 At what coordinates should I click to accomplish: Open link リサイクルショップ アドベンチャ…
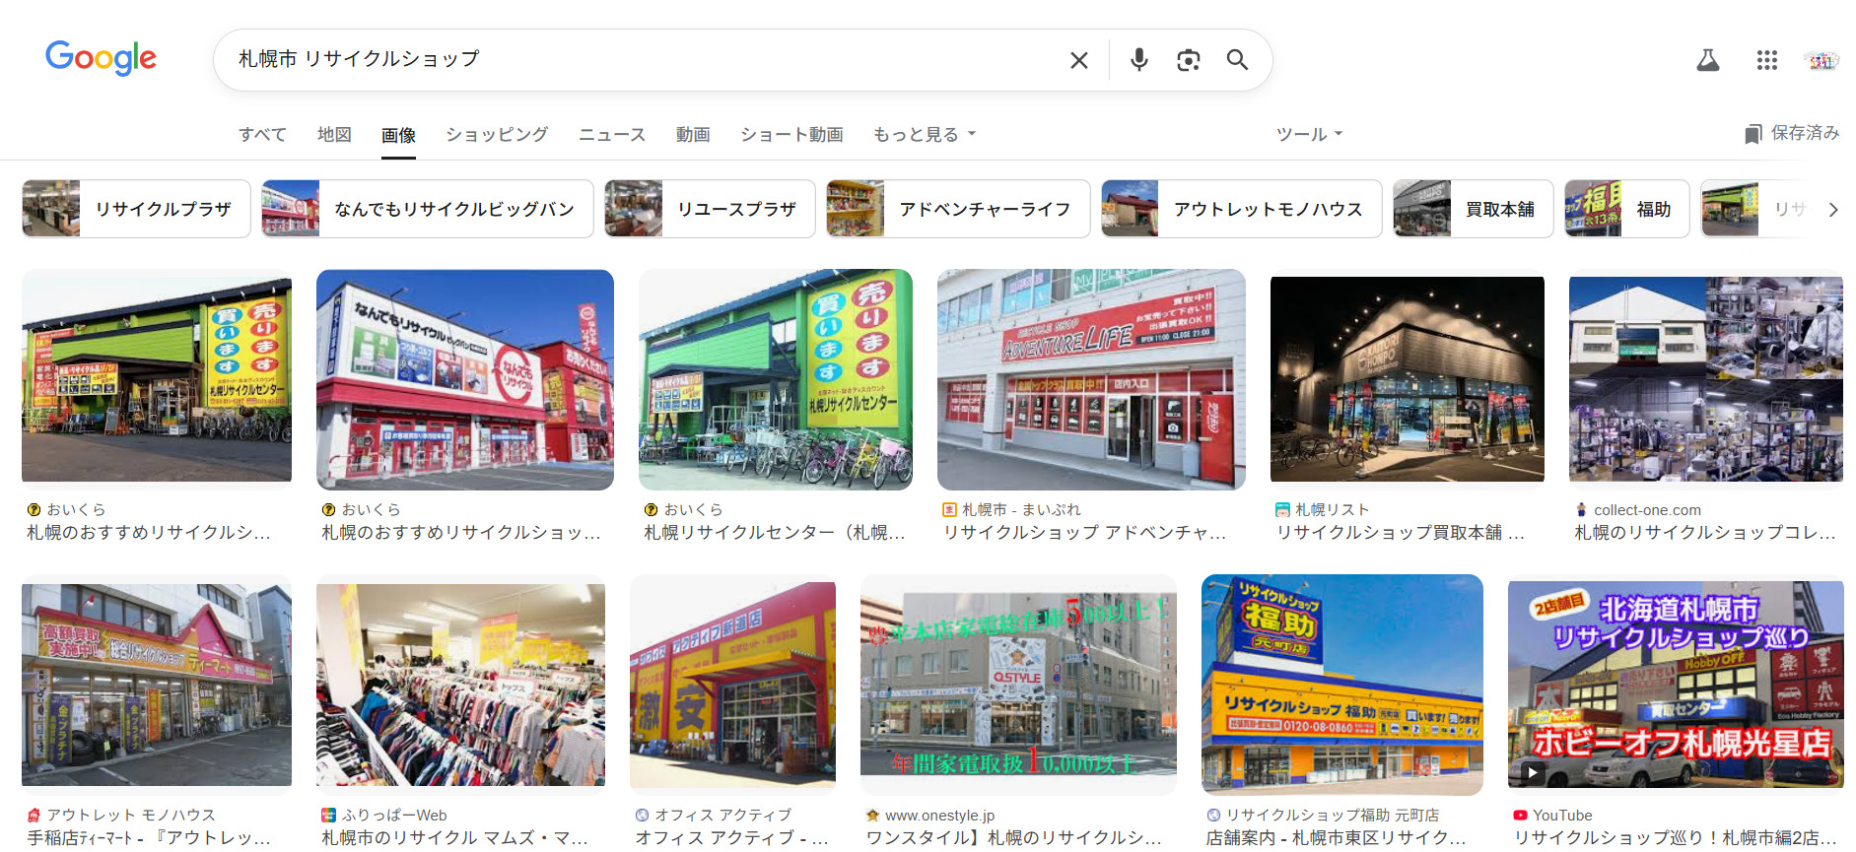1085,532
